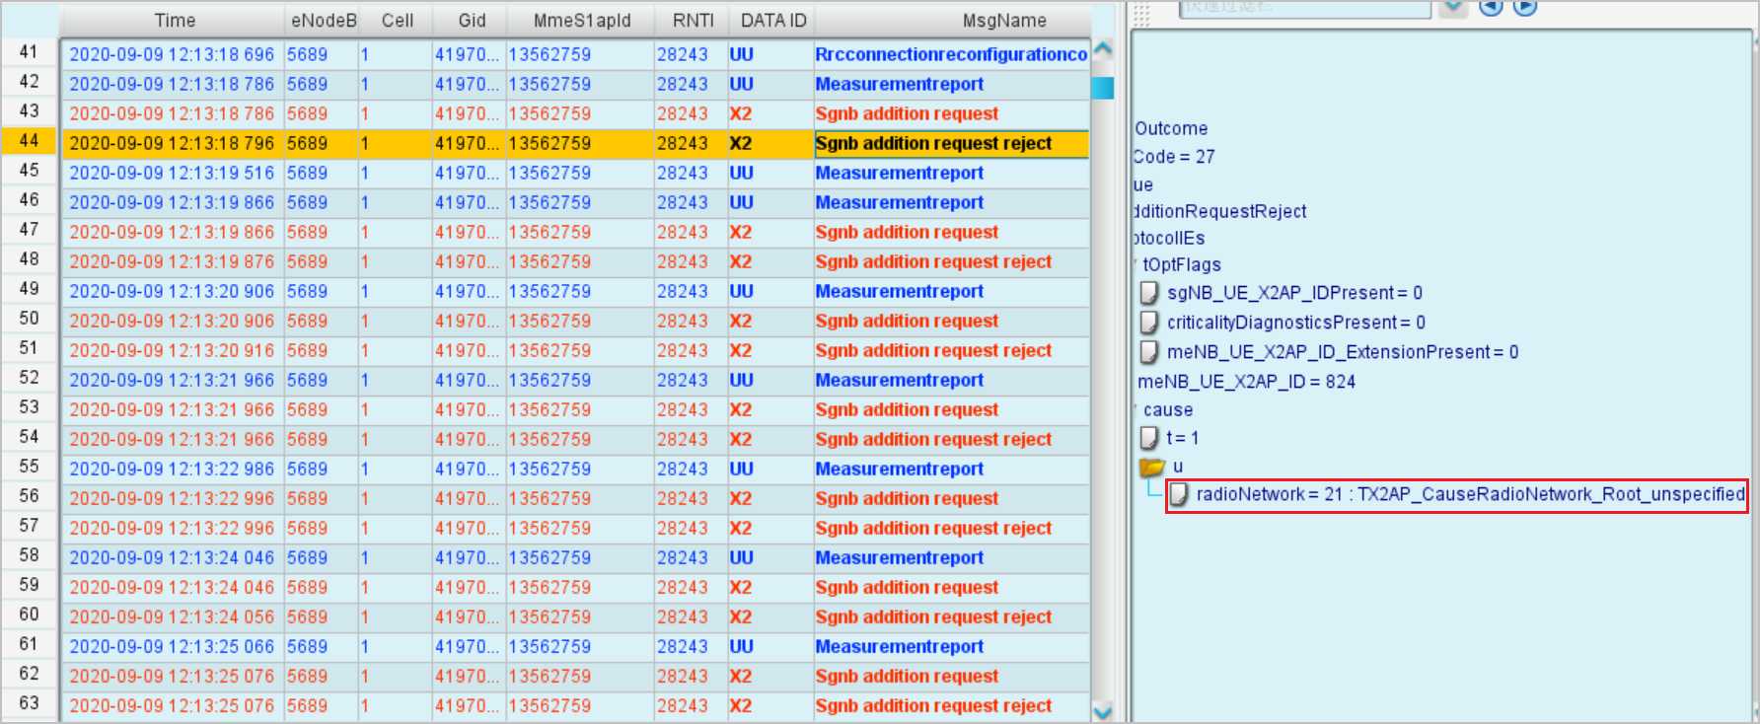Click the DATA ID column header
Screen dimensions: 1760x724
coord(772,21)
